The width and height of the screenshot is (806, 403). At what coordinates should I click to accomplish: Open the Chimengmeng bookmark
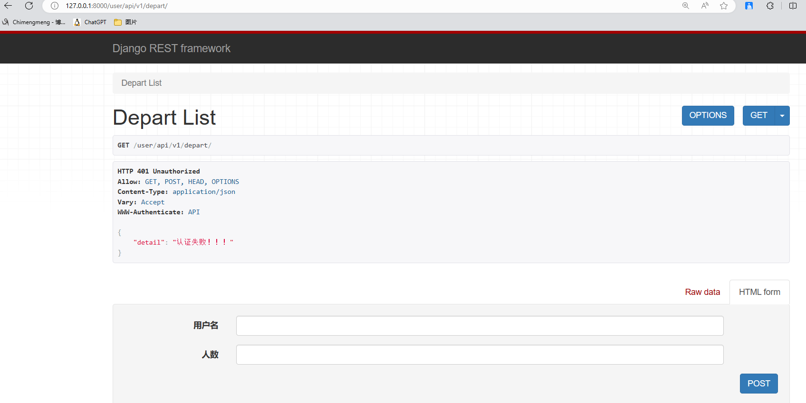[34, 22]
